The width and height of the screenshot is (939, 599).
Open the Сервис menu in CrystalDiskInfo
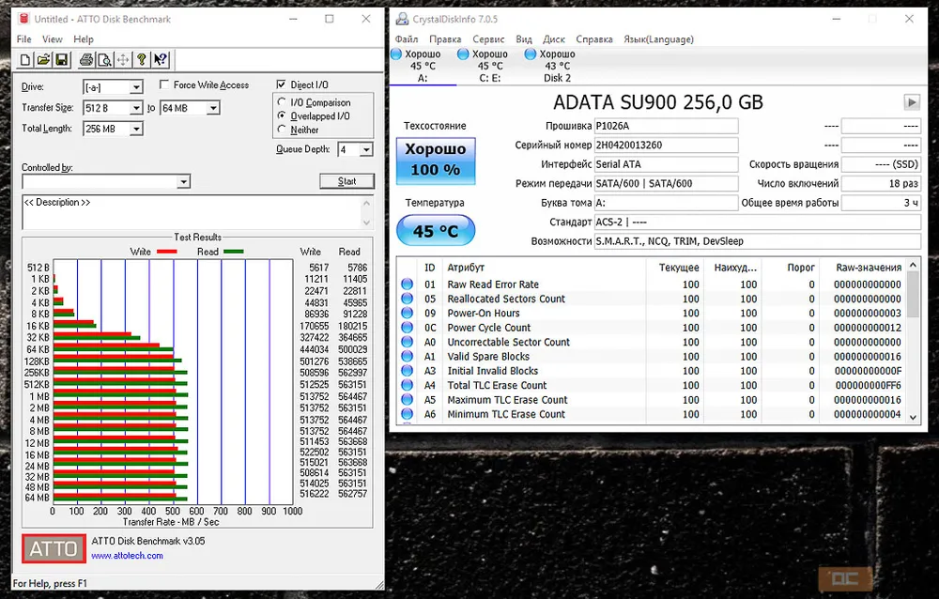488,39
